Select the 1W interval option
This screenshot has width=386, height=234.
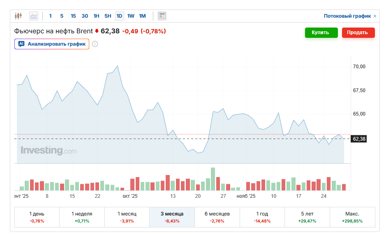131,16
